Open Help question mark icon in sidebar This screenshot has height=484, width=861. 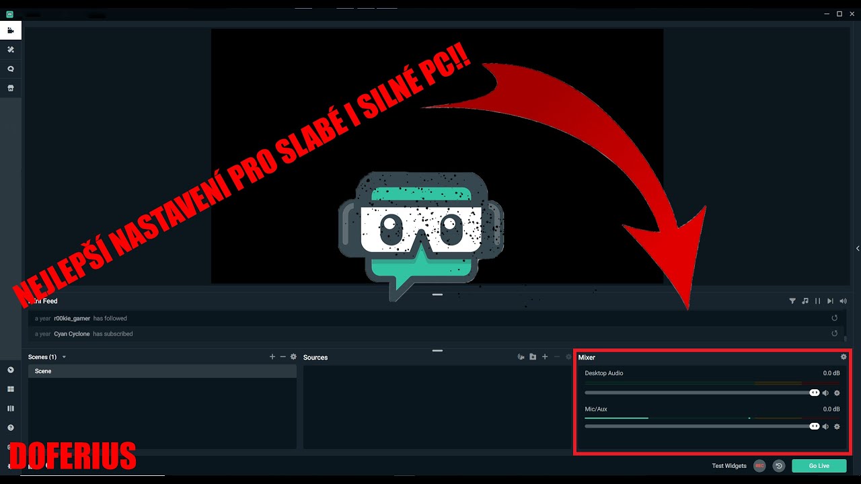[x=11, y=428]
